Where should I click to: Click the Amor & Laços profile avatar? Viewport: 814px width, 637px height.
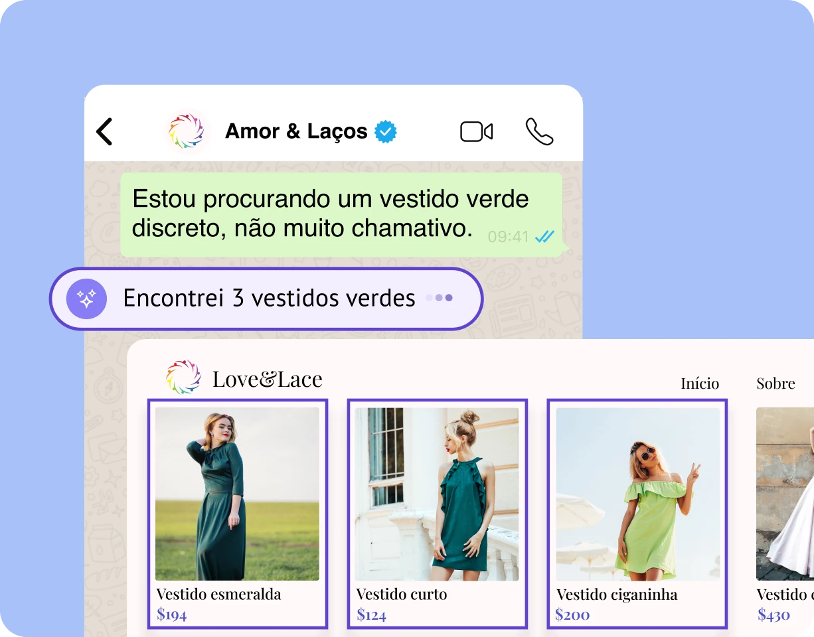pyautogui.click(x=186, y=131)
